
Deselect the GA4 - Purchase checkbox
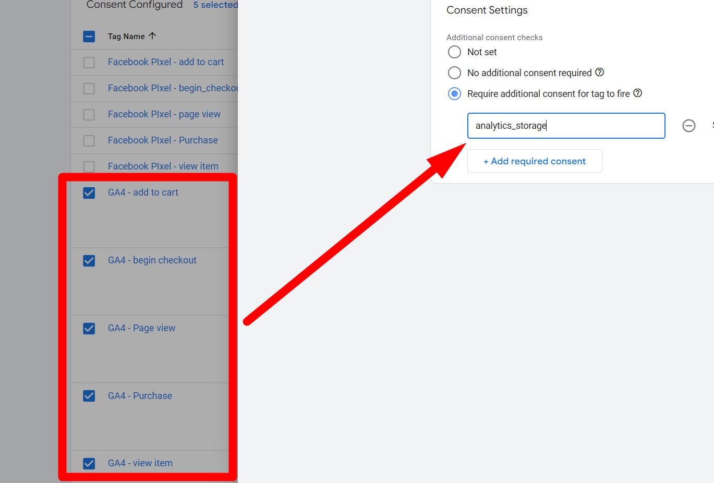(x=89, y=396)
